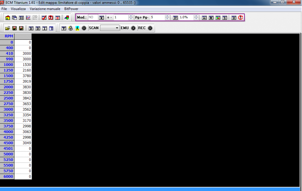Click the K window icon next to Mod
The image size is (302, 191).
click(101, 18)
